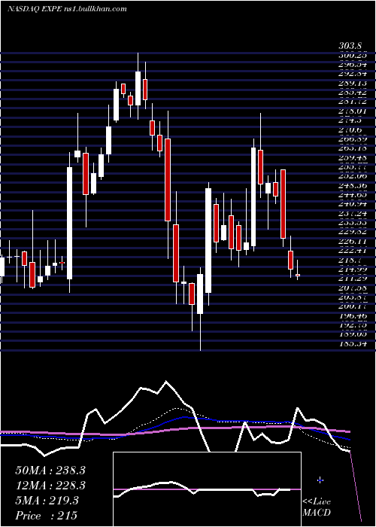Click the 248.36 price axis label
The width and height of the screenshot is (376, 527).
(352, 185)
